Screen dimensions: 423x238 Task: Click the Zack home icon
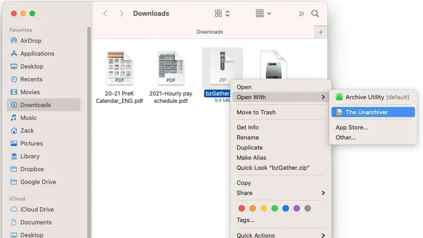14,130
